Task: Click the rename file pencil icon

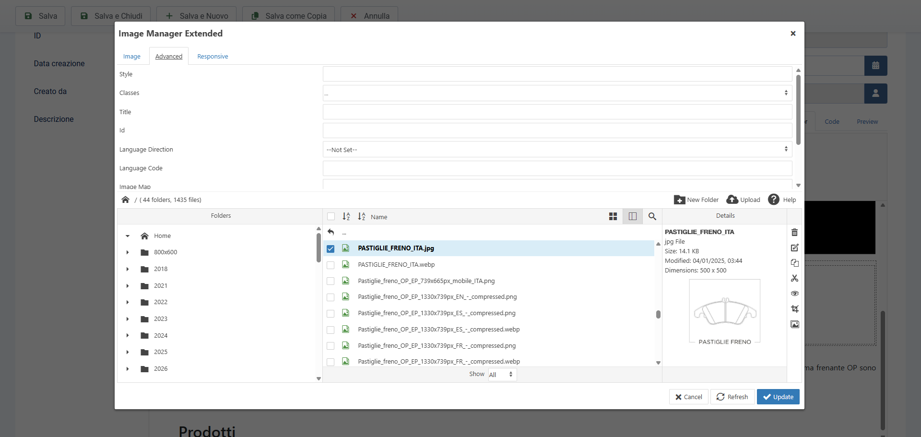Action: [794, 248]
